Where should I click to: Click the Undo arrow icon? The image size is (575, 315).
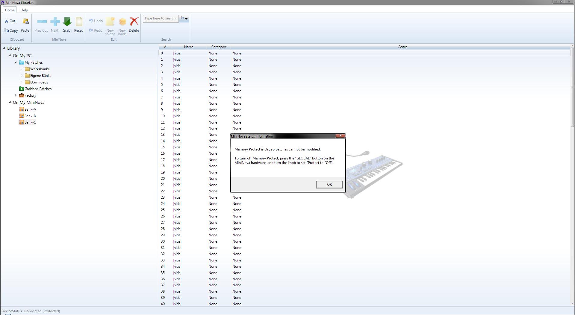tap(91, 21)
